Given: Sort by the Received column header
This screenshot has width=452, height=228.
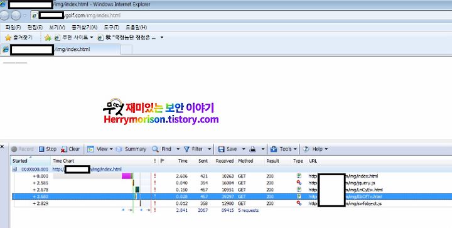Looking at the screenshot, I should click(225, 161).
